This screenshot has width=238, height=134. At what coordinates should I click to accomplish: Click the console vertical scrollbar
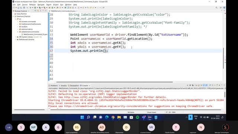tap(225, 95)
